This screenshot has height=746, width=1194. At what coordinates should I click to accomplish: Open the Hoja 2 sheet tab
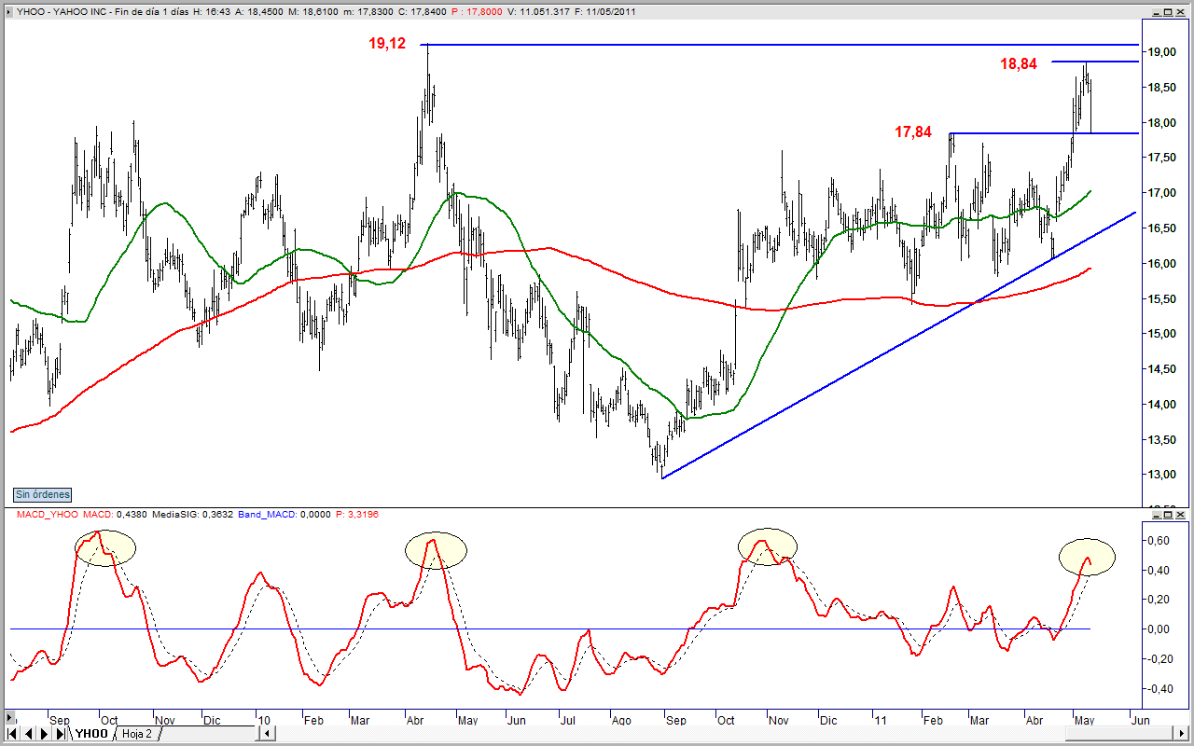tap(136, 734)
